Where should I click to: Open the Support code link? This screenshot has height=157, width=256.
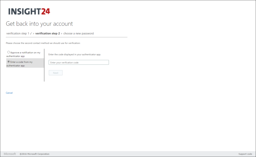[245, 154]
